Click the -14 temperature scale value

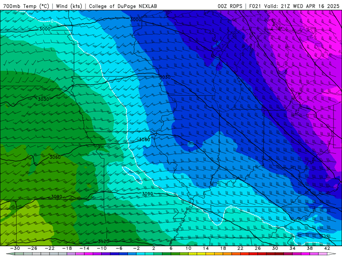click(84, 248)
